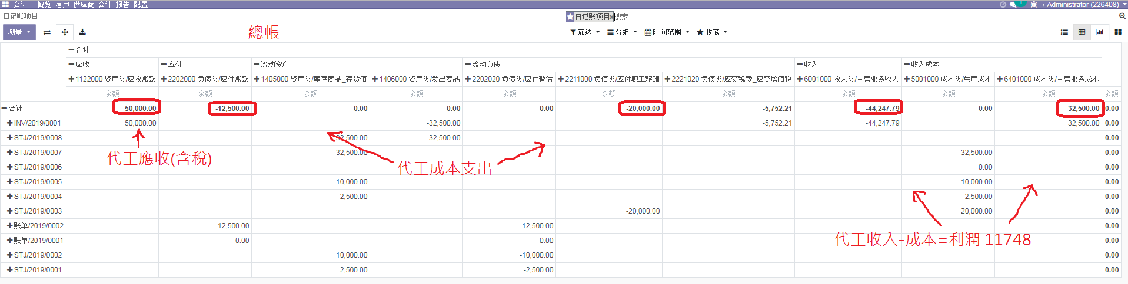This screenshot has height=284, width=1128.
Task: Expand the 1405000 库存商品 column
Action: 310,79
